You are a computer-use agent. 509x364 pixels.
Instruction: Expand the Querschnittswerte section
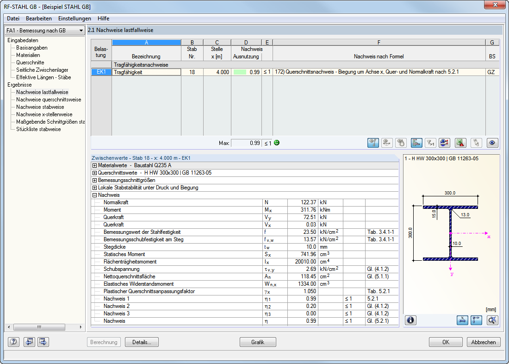point(94,173)
